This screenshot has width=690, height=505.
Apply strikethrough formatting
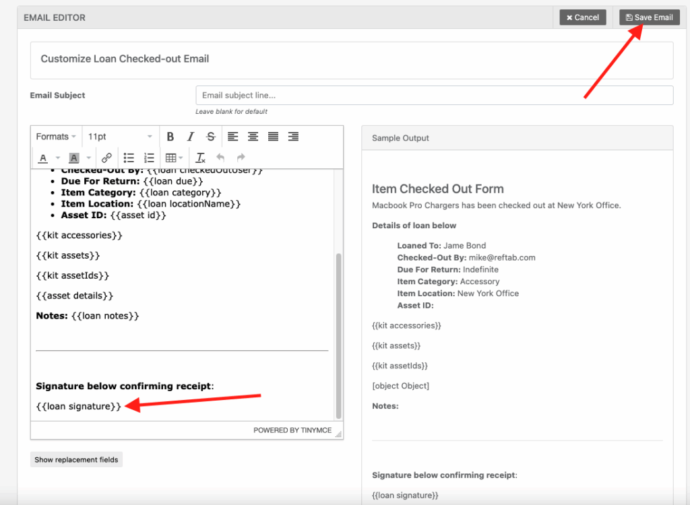[210, 137]
